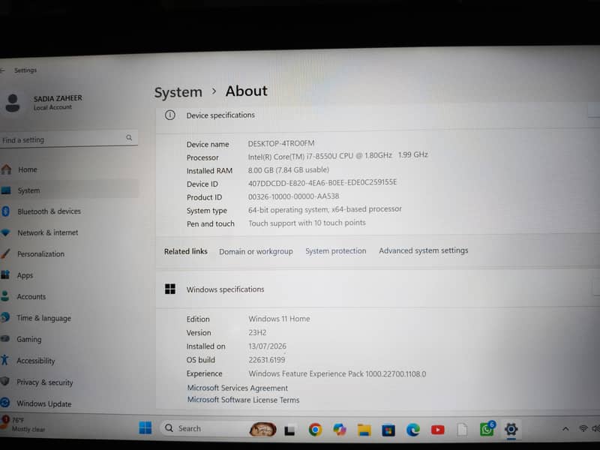Click the OS build value 22631.6199
The height and width of the screenshot is (450, 600).
pyautogui.click(x=267, y=360)
